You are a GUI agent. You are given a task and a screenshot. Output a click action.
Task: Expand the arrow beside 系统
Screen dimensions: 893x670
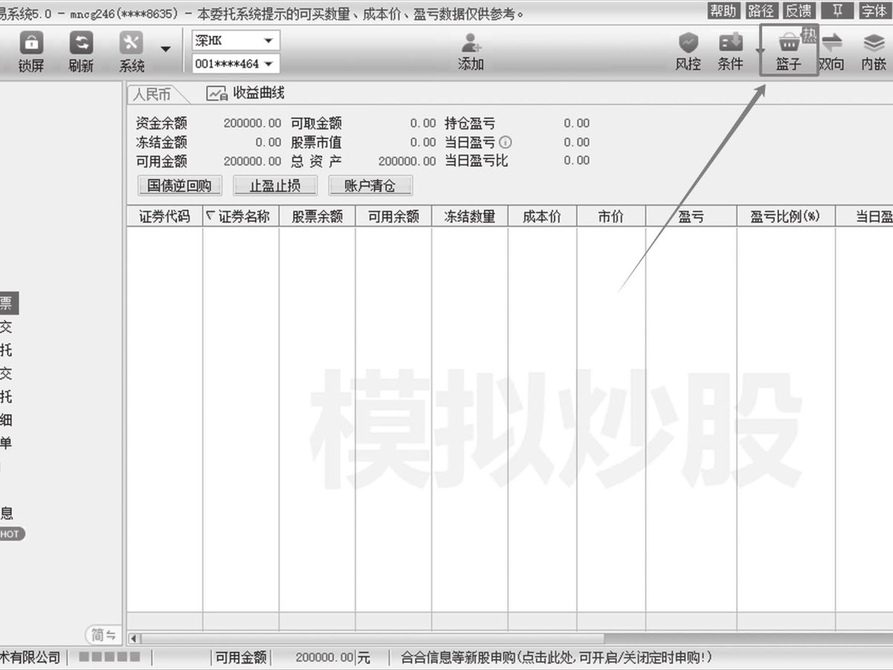click(x=165, y=50)
